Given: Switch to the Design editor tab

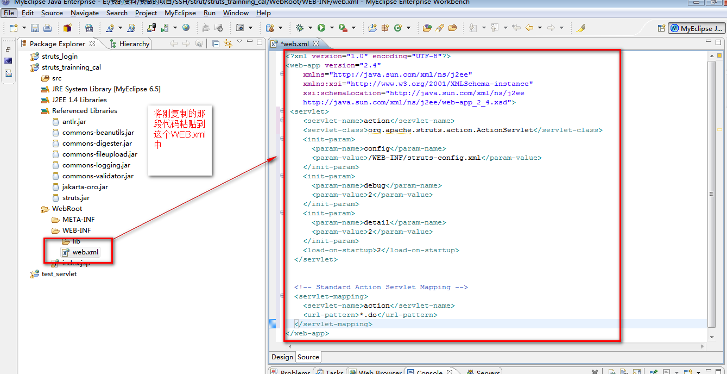Looking at the screenshot, I should click(x=282, y=357).
